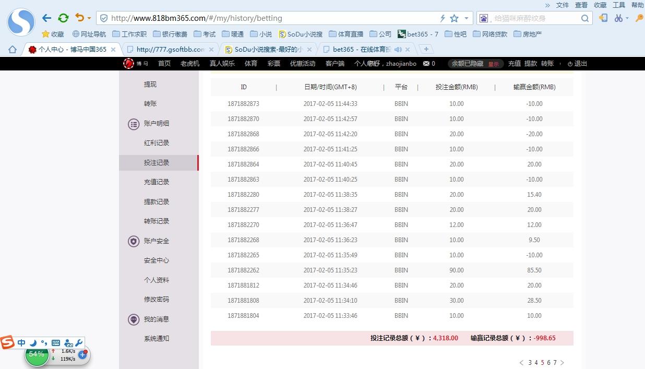Click the mail envelope icon in site header
This screenshot has width=645, height=369.
pyautogui.click(x=426, y=64)
